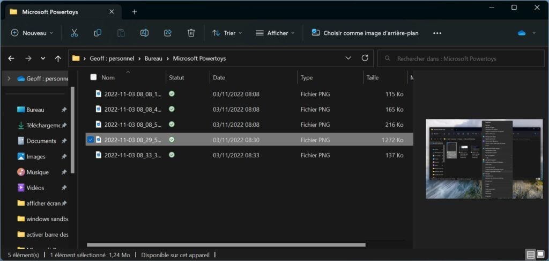Screen dimensions: 549x261
Task: Open the Afficher view dropdown
Action: pyautogui.click(x=275, y=33)
